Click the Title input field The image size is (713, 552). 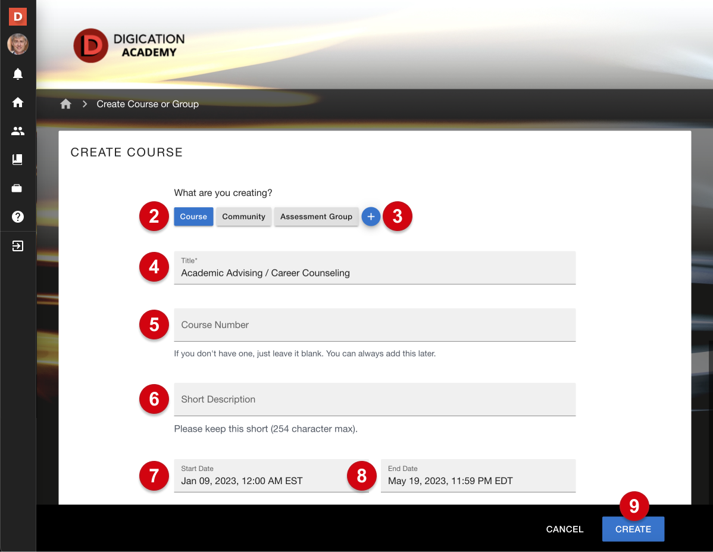click(x=375, y=267)
